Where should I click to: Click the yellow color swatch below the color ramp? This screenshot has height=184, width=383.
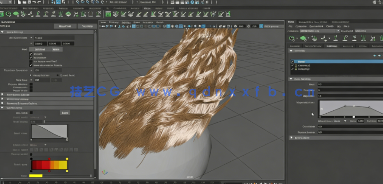[x=36, y=176]
